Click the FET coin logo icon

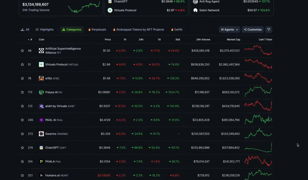click(x=41, y=51)
